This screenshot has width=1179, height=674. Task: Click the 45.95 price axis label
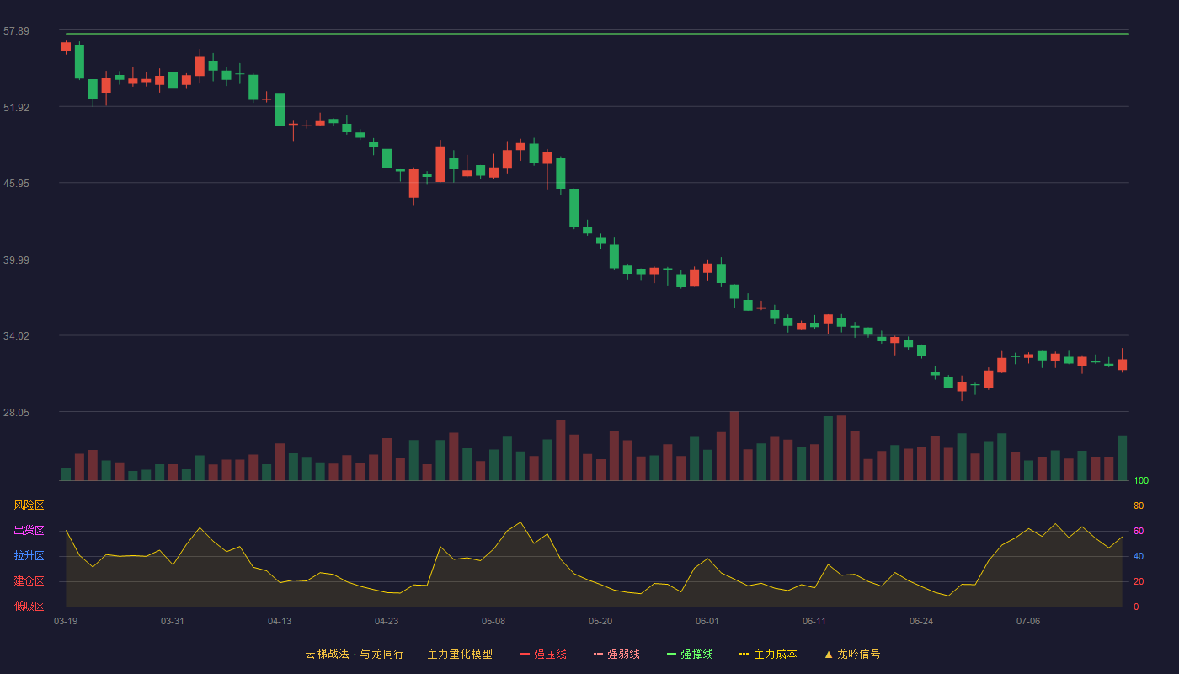16,183
